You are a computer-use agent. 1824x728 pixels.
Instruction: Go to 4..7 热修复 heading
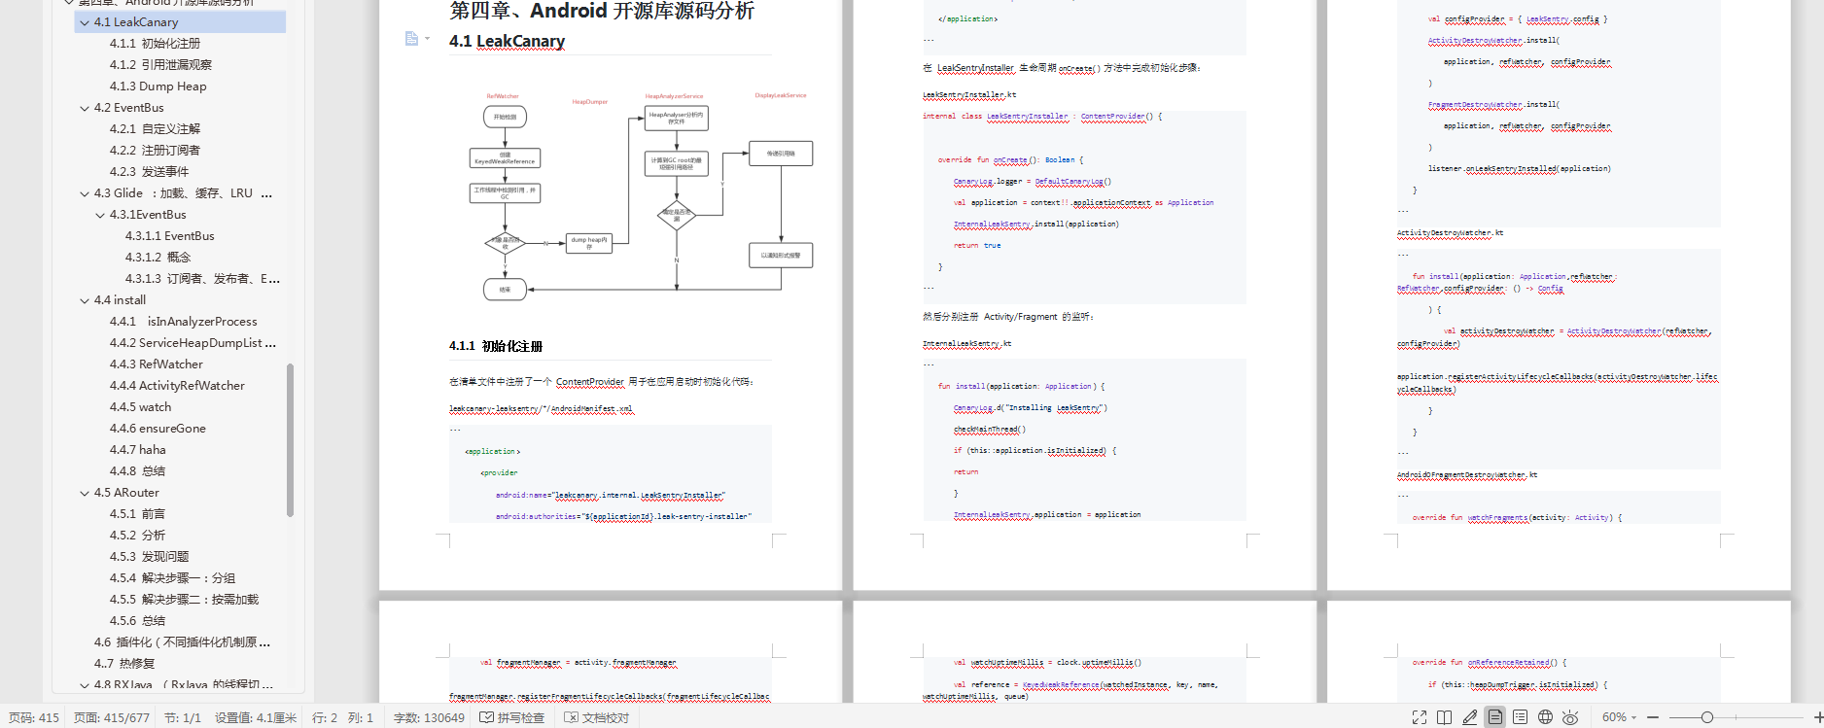point(124,663)
